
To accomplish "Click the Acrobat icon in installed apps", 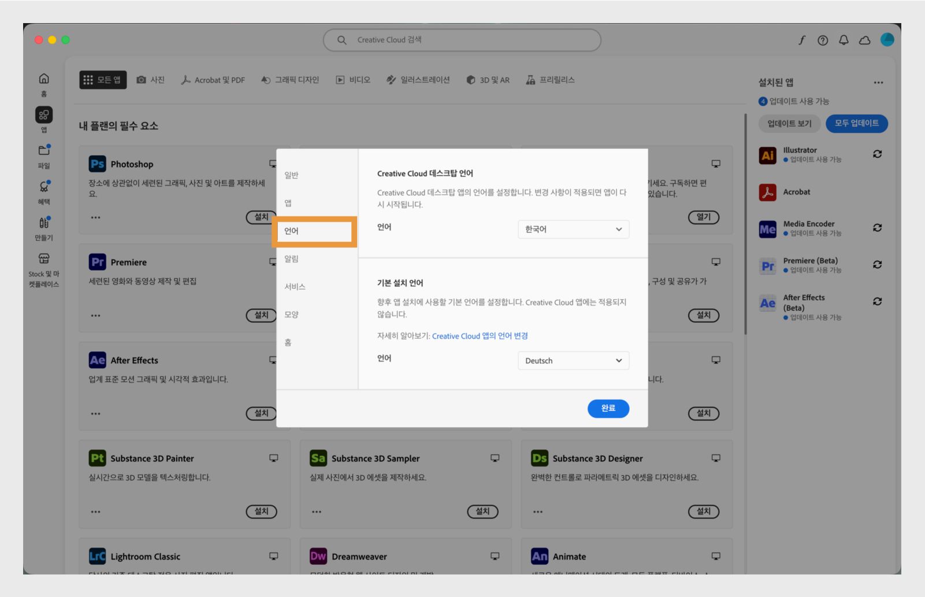I will point(767,192).
